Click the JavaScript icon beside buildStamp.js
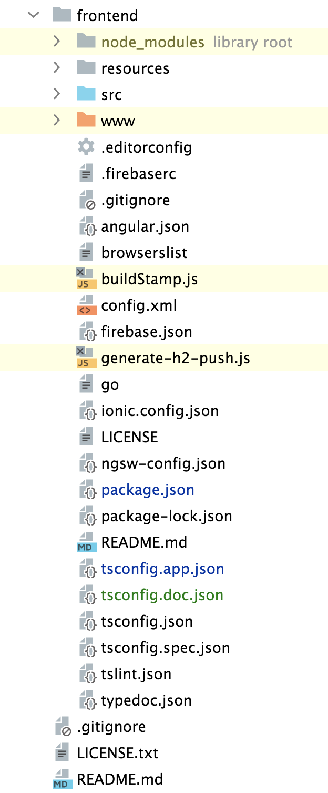The height and width of the screenshot is (793, 328). click(x=85, y=279)
